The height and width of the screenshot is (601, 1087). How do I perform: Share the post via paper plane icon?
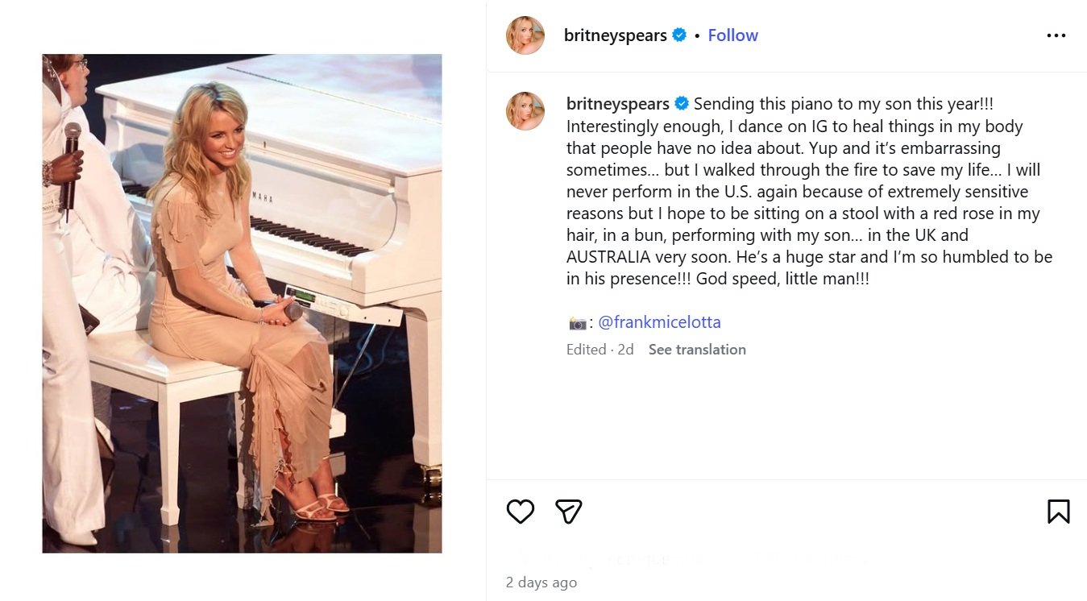(569, 511)
